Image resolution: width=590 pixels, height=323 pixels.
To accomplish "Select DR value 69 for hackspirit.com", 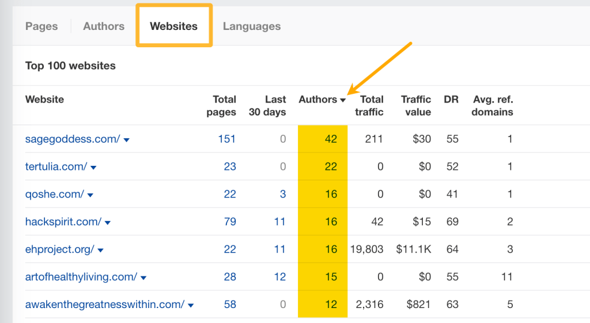I will (x=452, y=222).
